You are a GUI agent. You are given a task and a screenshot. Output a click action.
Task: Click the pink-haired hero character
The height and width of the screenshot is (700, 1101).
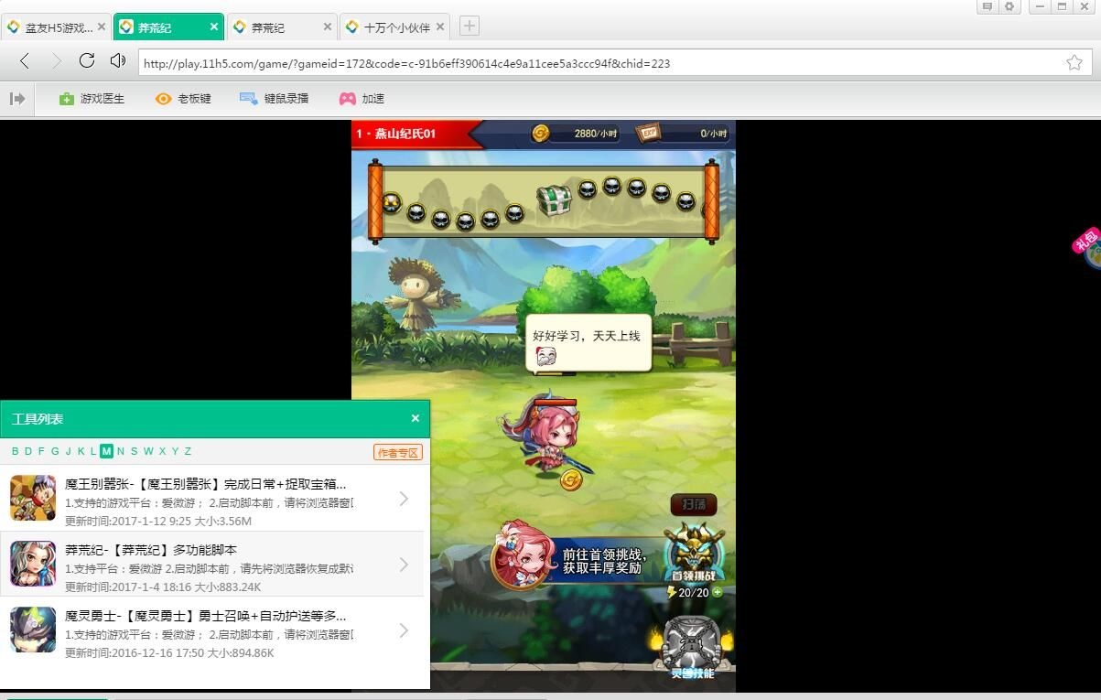tap(545, 436)
